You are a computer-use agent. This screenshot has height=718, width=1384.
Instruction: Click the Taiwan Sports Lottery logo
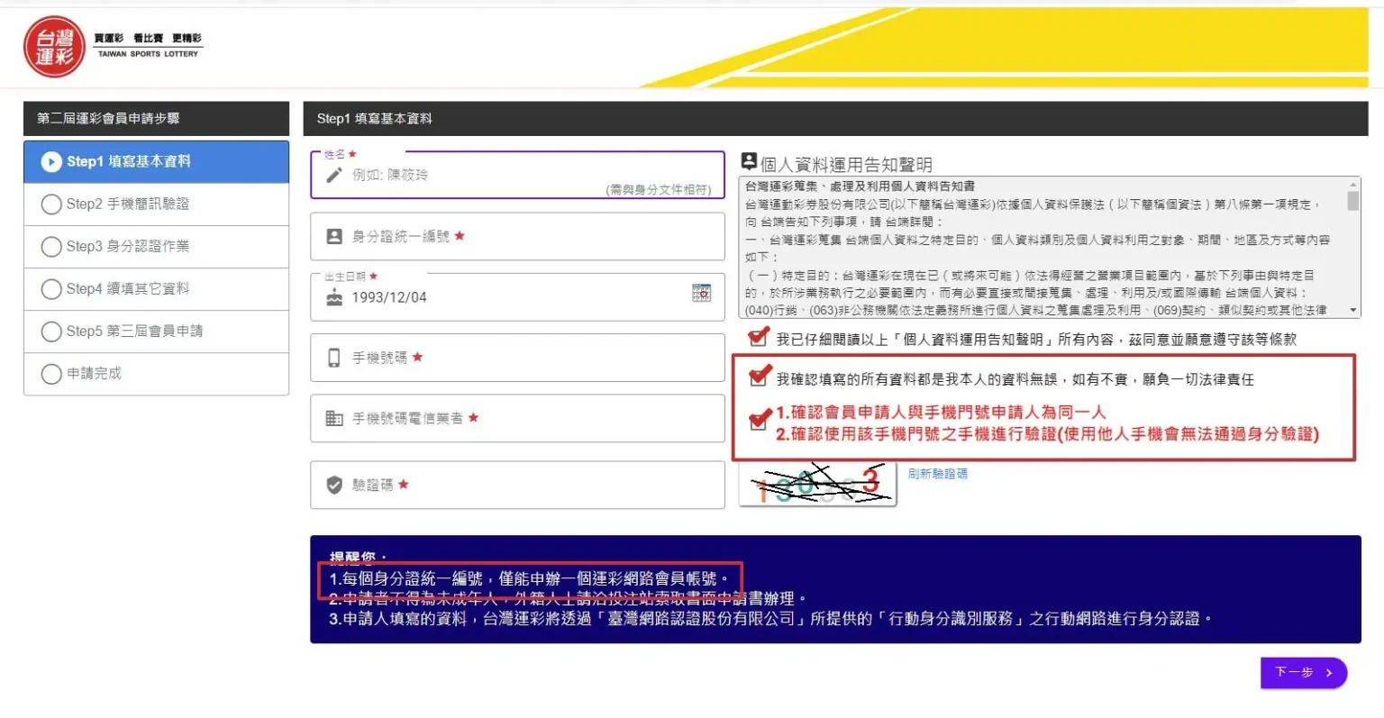pyautogui.click(x=55, y=47)
